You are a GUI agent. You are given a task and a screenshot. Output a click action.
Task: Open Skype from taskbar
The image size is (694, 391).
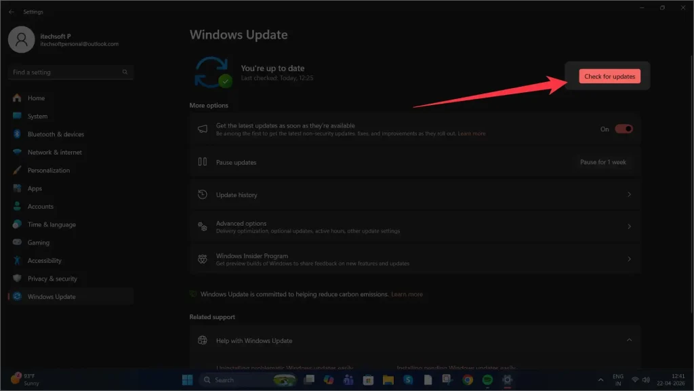tap(408, 380)
